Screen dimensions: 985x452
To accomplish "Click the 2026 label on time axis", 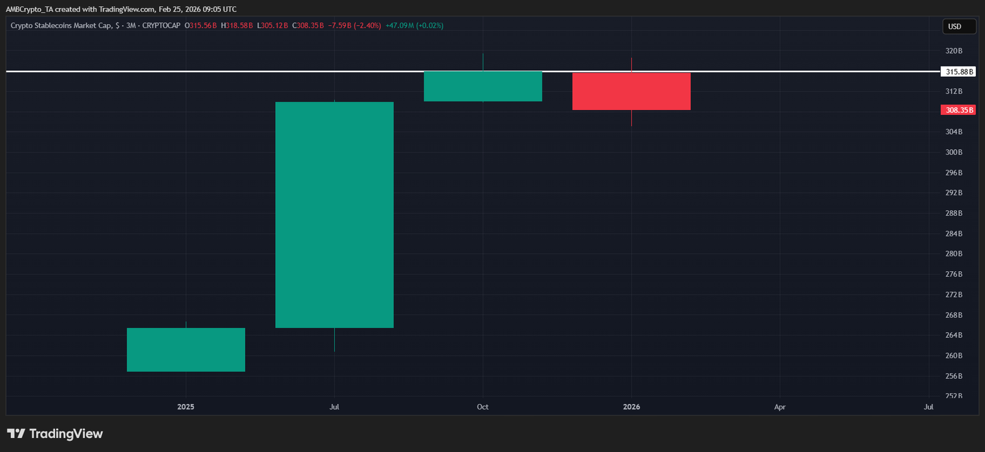I will pos(631,407).
